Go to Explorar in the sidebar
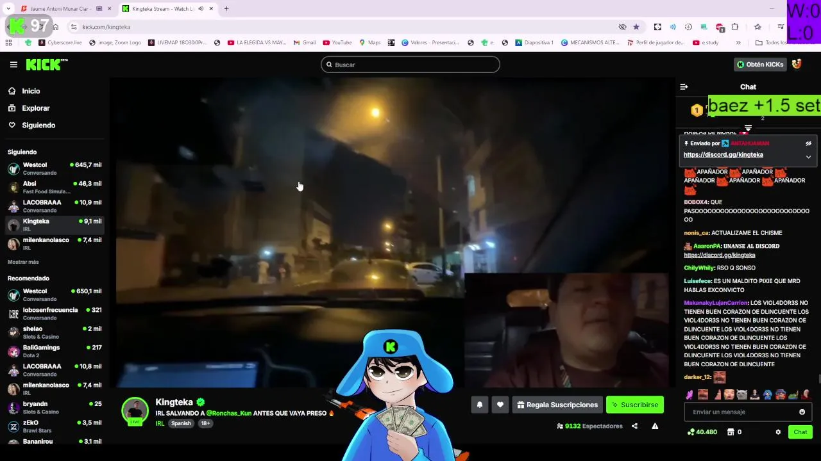The height and width of the screenshot is (461, 821). click(36, 108)
